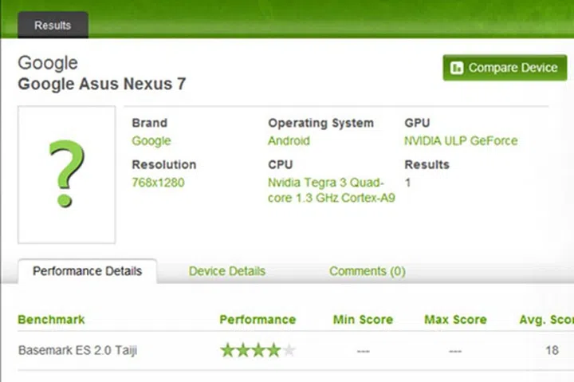This screenshot has height=382, width=574.
Task: Click the green question mark device image
Action: pos(66,174)
